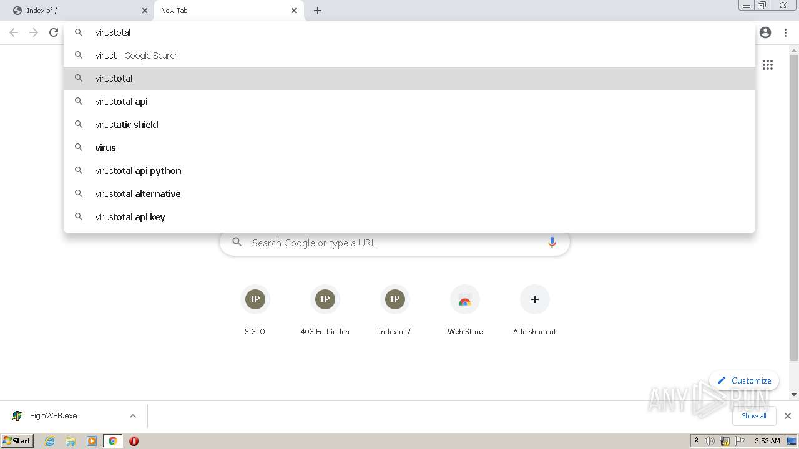Click the 'Search Google or type a URL' box
Viewport: 799px width, 449px height.
(x=395, y=243)
